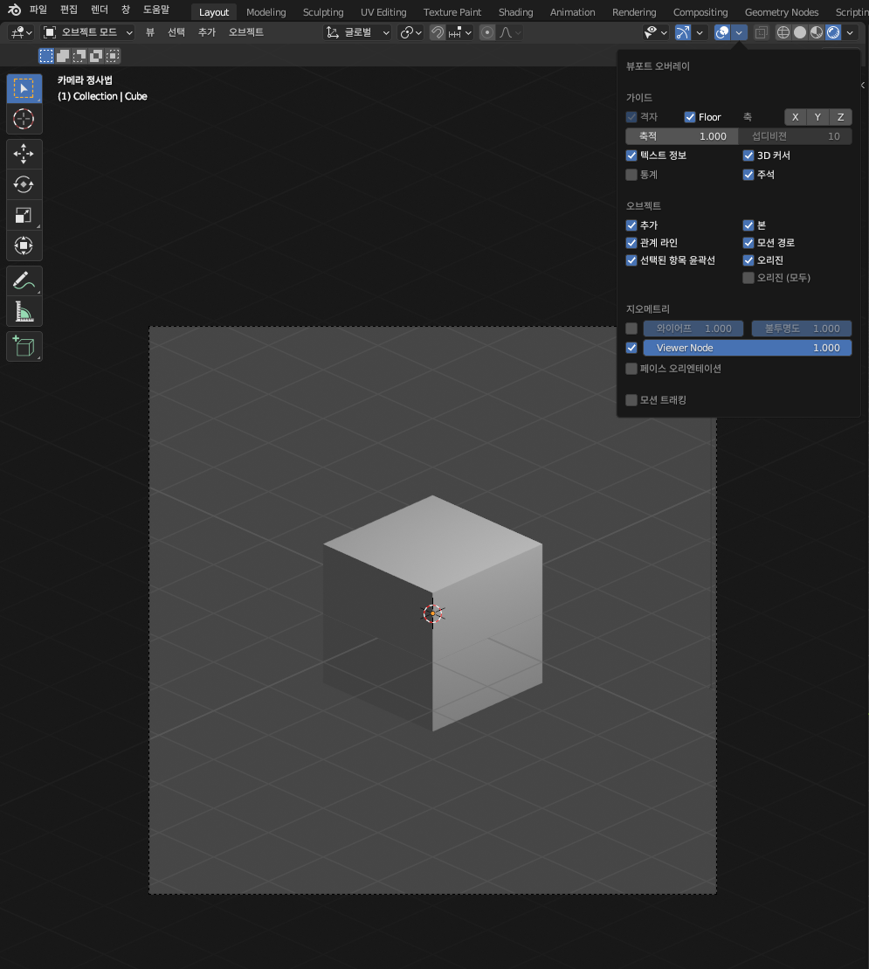Toggle 모션 경로 checkbox

click(x=748, y=243)
